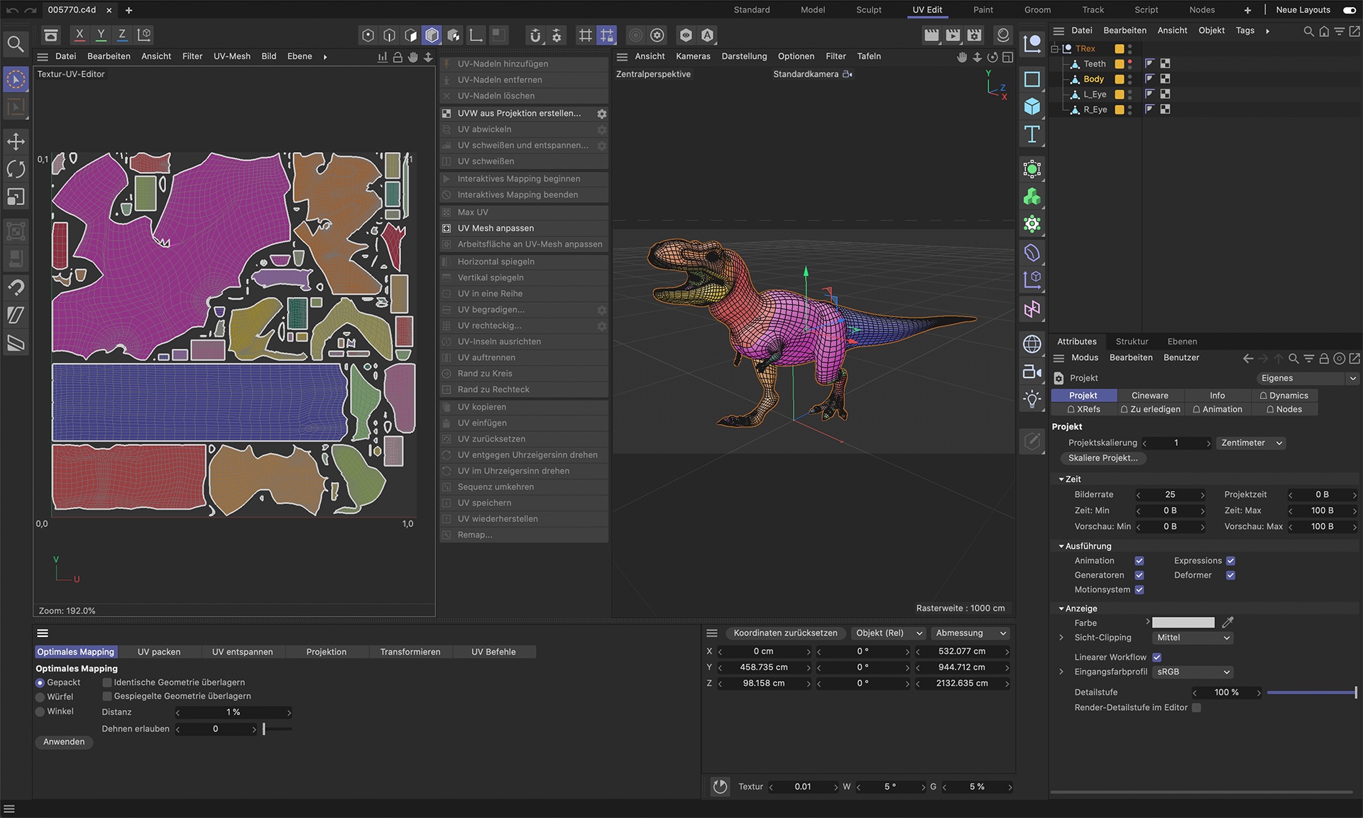Click the Camera object icon

click(x=1032, y=371)
